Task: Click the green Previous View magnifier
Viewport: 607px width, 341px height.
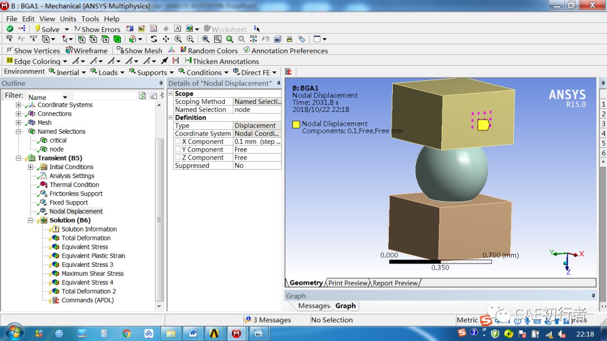Action: [x=229, y=39]
